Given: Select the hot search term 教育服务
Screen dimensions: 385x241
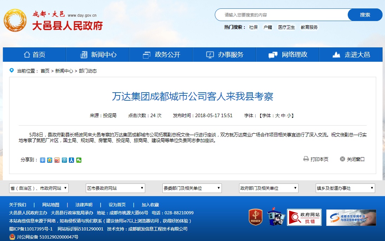Looking at the screenshot, I should (309, 27).
